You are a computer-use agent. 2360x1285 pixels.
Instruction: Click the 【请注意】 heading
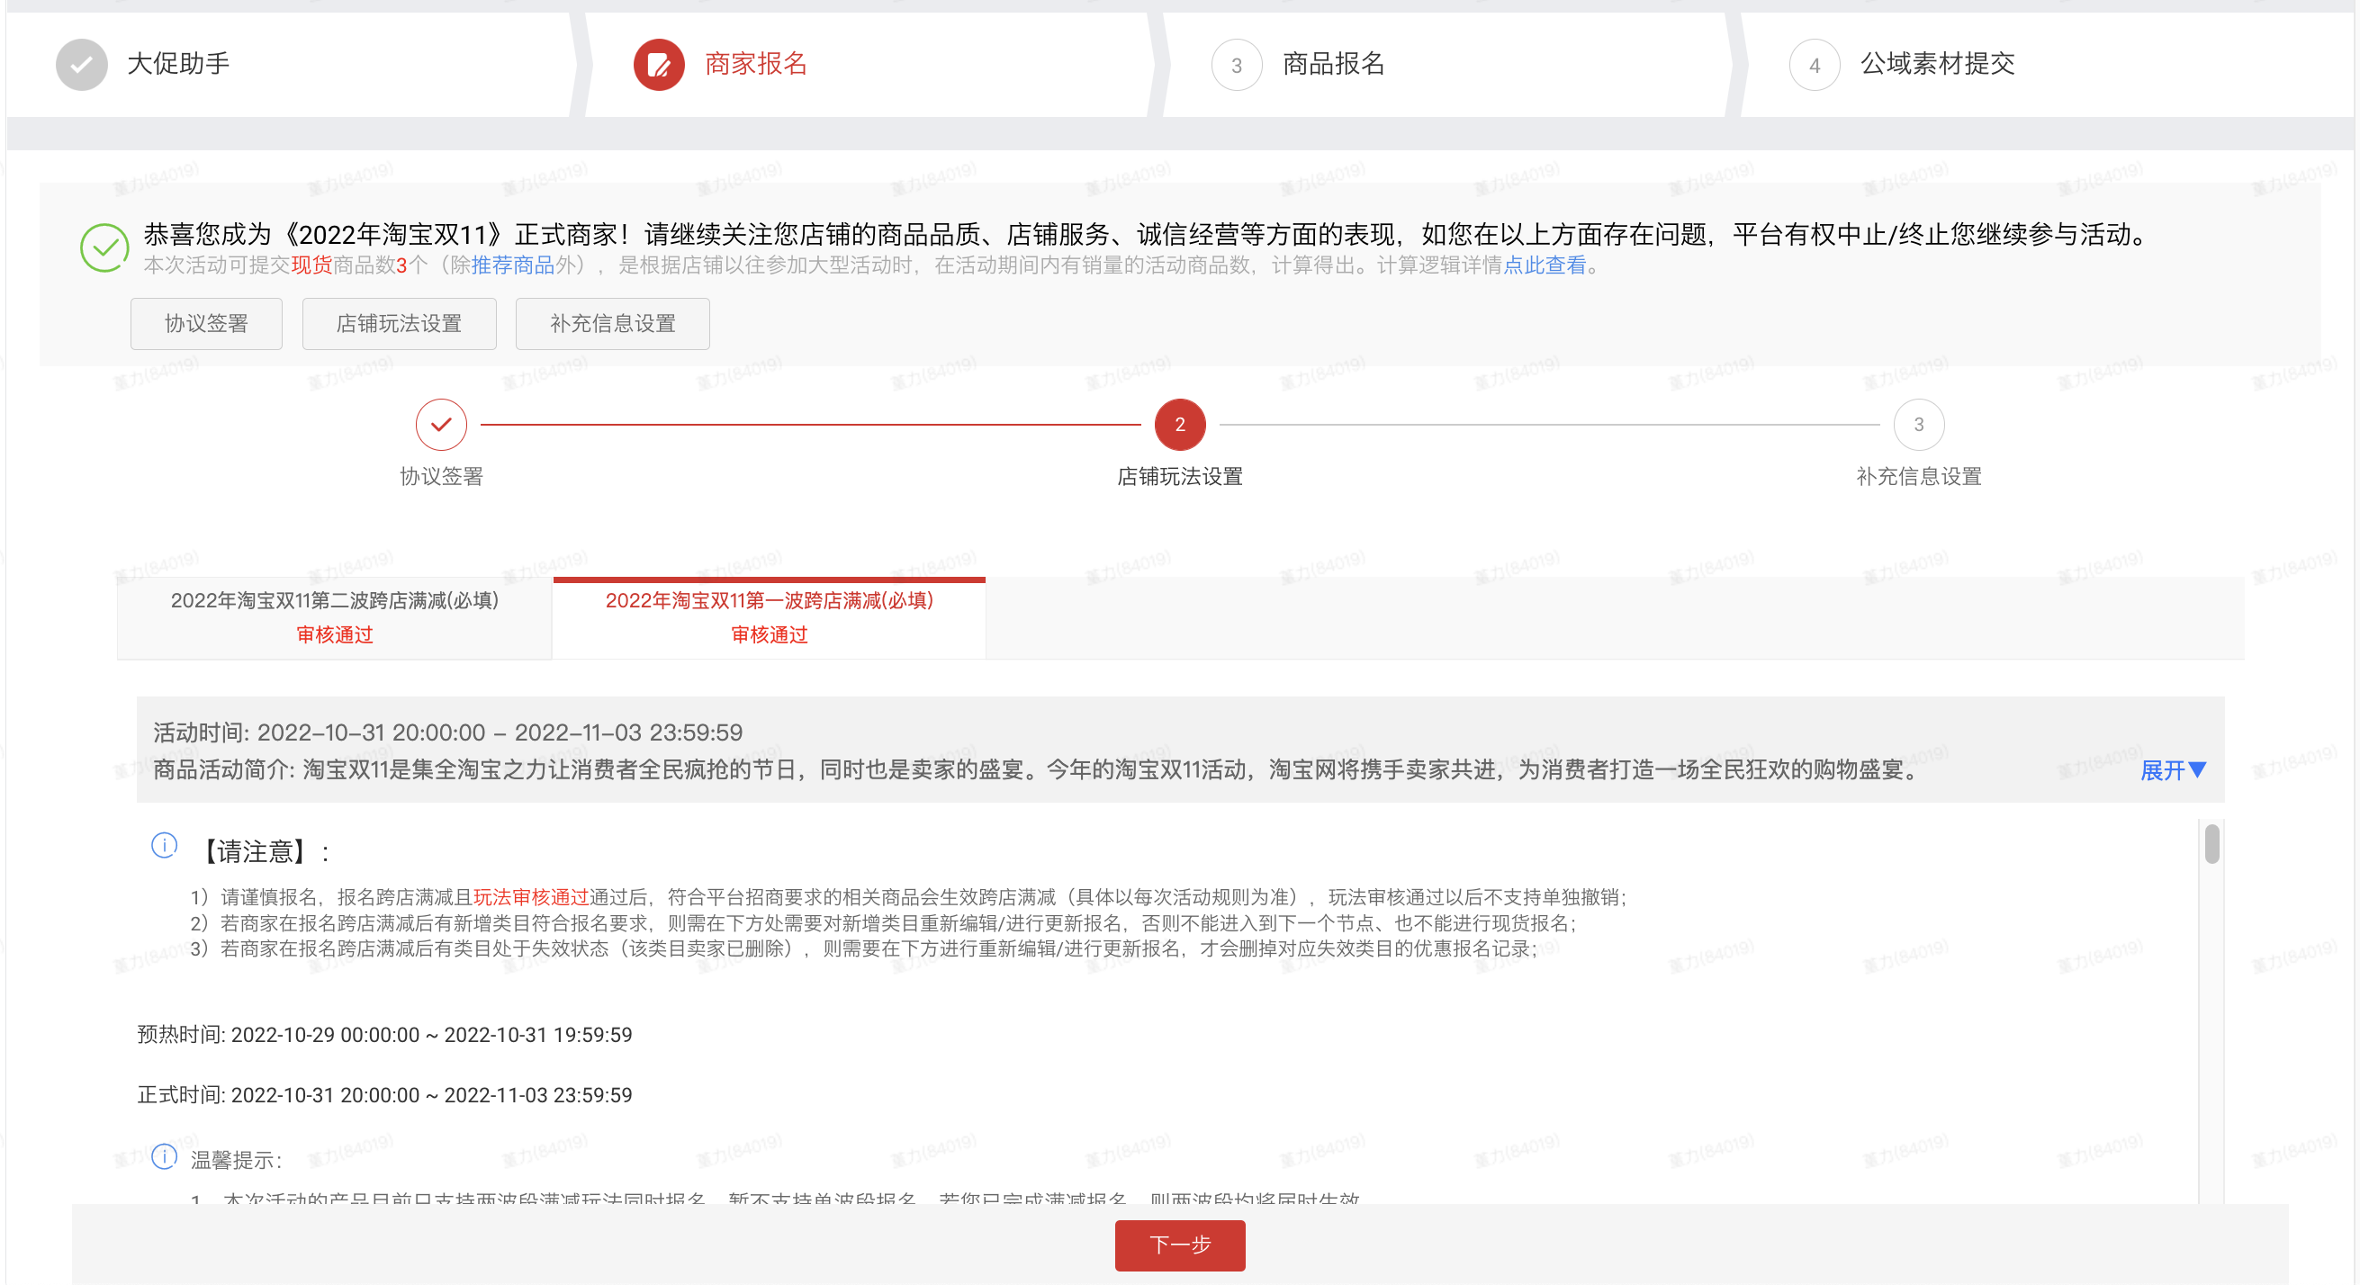coord(262,852)
